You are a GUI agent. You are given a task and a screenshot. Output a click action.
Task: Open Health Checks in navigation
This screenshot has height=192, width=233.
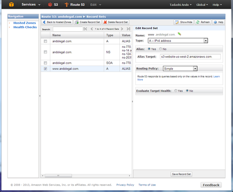coord(25,27)
